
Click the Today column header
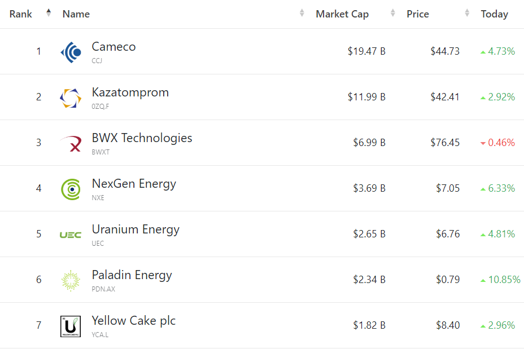494,14
